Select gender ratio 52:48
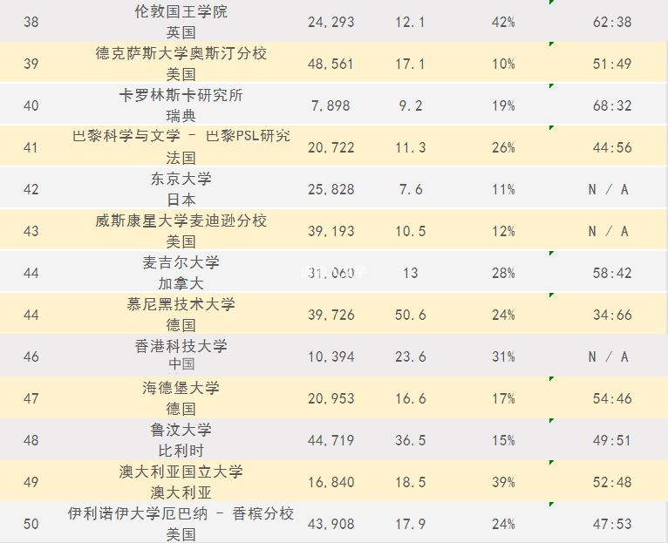Viewport: 668px width, 543px height. (612, 482)
